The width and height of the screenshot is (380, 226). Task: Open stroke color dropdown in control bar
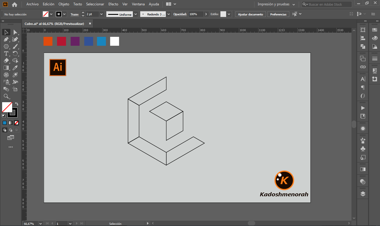(x=64, y=14)
